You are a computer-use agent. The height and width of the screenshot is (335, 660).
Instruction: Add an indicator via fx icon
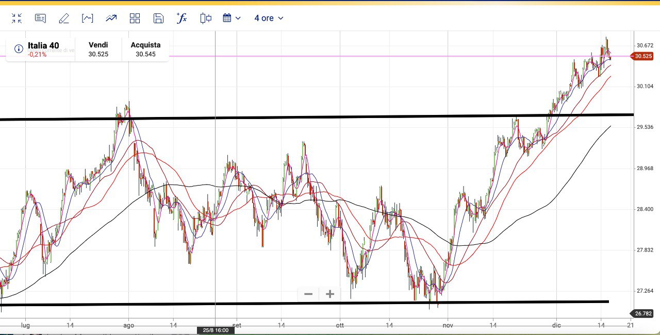[x=181, y=19]
